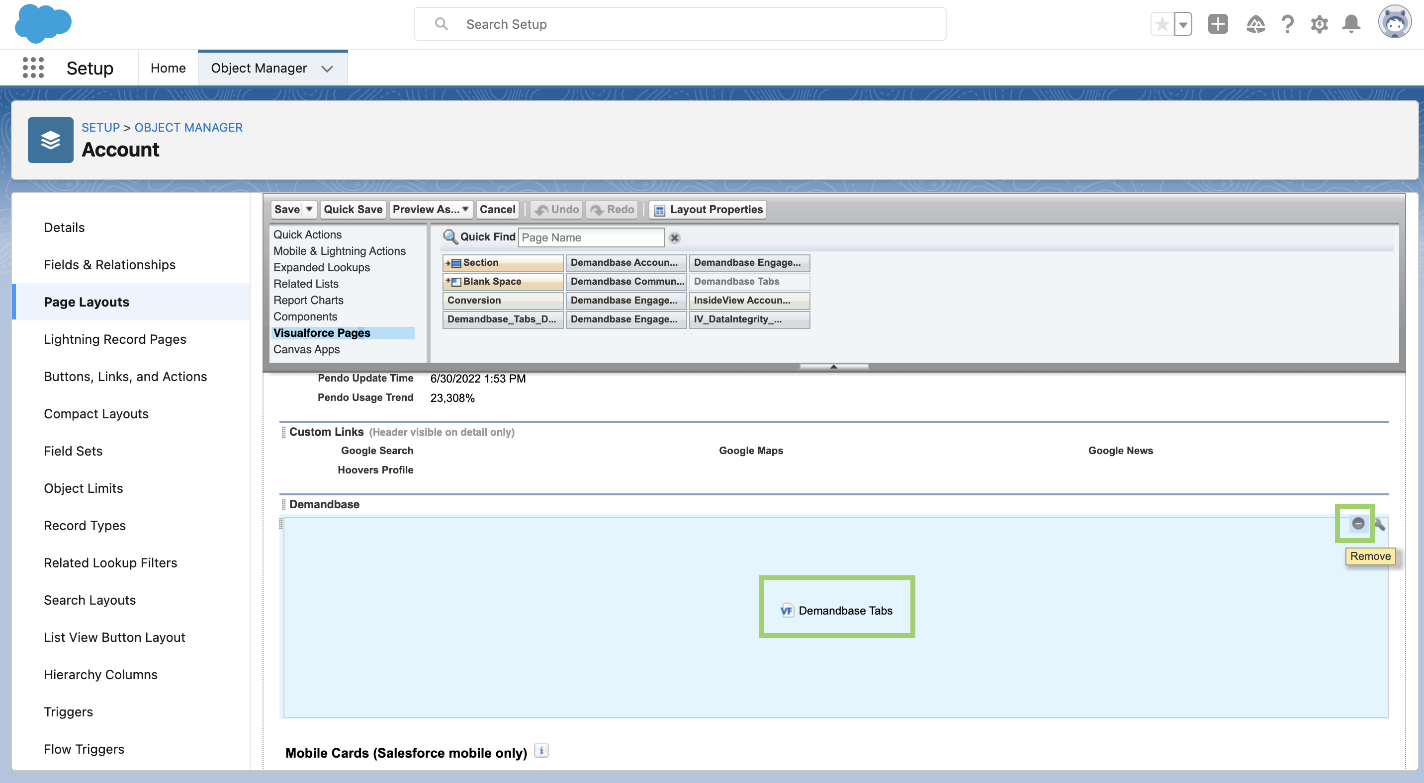Pick the Blank Space palette item
Image resolution: width=1424 pixels, height=783 pixels.
click(503, 282)
